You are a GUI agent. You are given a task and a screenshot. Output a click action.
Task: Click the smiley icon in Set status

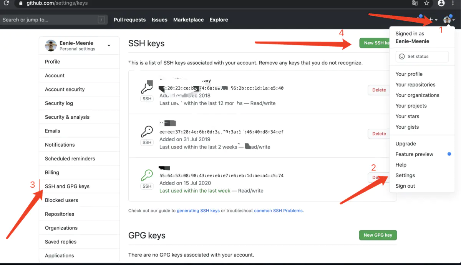pyautogui.click(x=402, y=56)
